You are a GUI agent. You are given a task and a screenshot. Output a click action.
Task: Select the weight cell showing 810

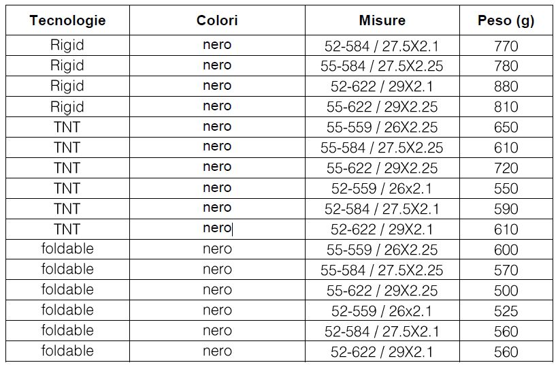click(x=506, y=107)
